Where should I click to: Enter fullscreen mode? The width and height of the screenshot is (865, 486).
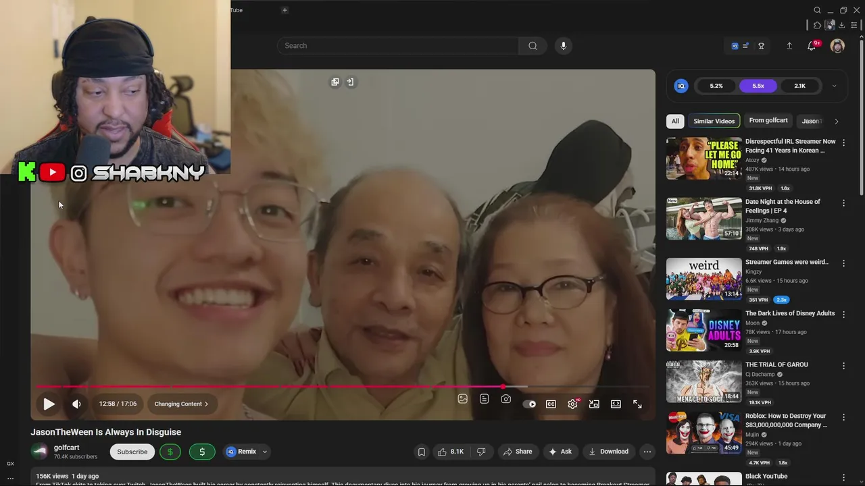click(x=637, y=404)
